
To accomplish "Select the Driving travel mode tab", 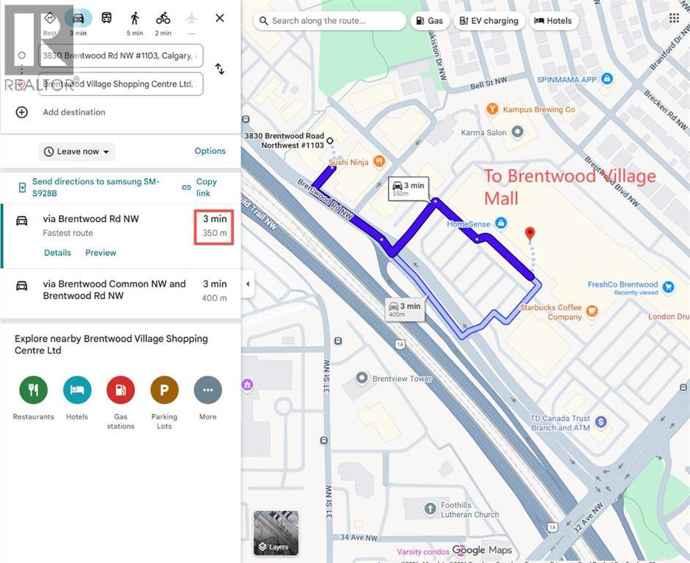I will (x=78, y=18).
